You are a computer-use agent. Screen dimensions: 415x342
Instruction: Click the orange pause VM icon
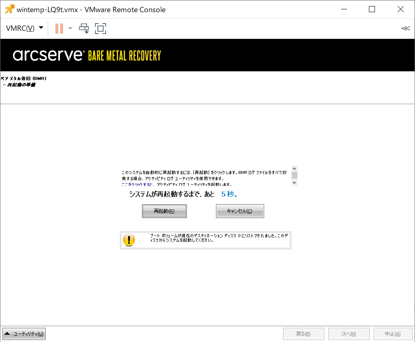pos(59,28)
